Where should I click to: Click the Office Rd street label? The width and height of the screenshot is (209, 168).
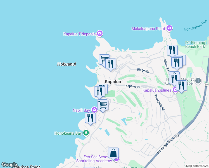tap(166, 65)
